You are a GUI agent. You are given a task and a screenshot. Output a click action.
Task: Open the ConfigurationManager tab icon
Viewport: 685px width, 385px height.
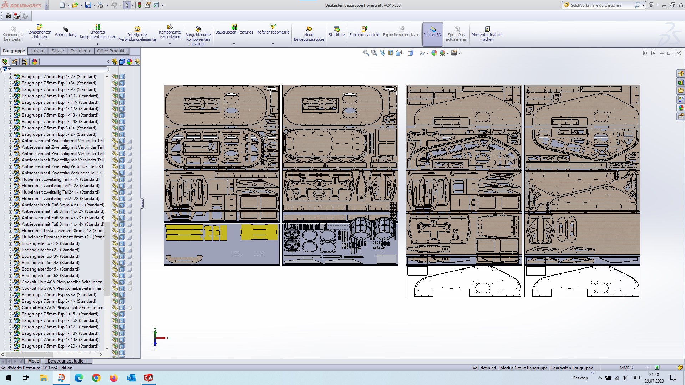(25, 62)
